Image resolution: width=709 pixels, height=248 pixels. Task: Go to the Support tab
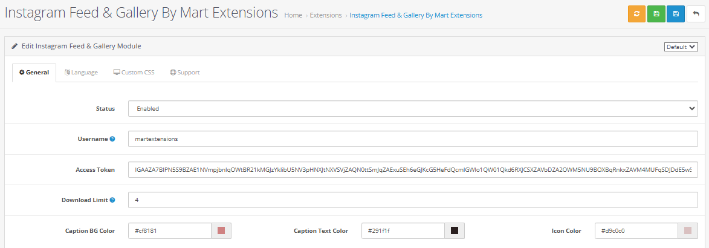[x=184, y=73]
